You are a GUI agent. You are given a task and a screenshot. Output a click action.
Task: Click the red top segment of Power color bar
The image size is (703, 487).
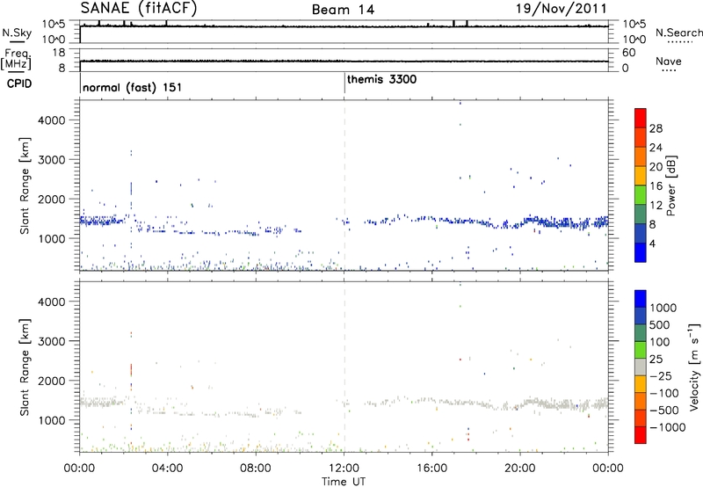pos(641,117)
